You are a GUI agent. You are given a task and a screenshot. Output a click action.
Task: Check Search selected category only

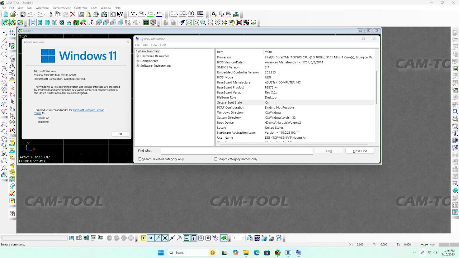click(x=140, y=159)
